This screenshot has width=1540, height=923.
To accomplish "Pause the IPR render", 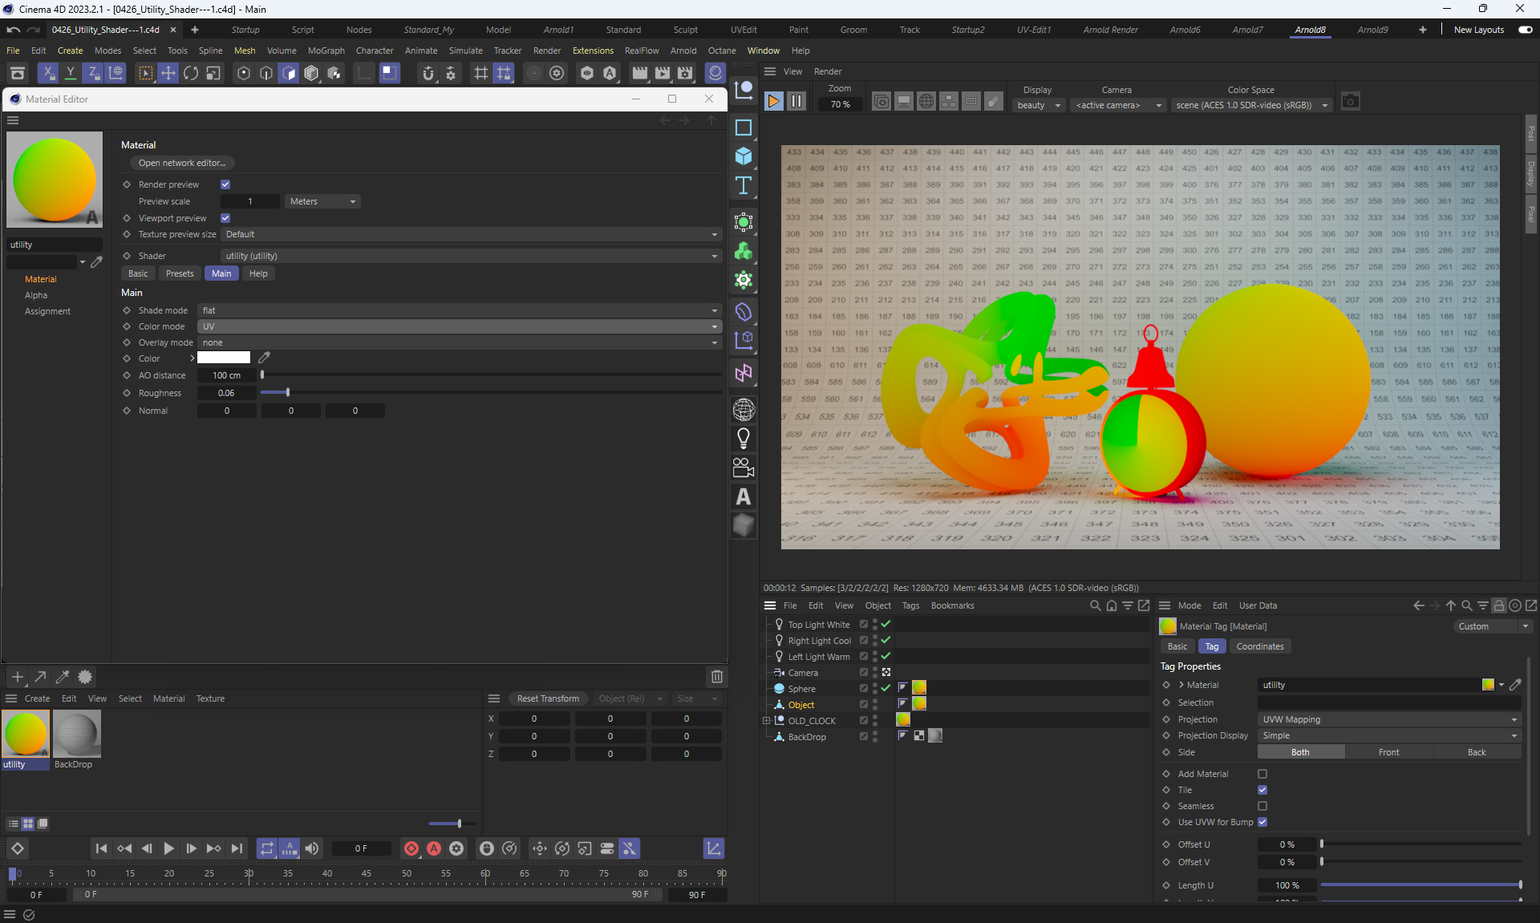I will tap(796, 101).
